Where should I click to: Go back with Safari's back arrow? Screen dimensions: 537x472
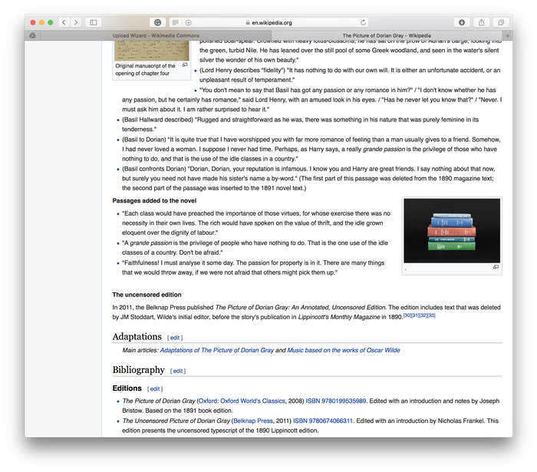pos(64,22)
